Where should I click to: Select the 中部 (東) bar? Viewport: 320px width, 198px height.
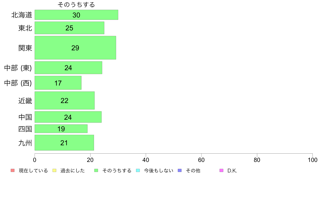(68, 68)
